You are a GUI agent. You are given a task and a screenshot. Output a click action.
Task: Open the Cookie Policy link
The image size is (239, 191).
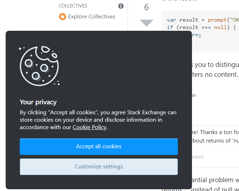pyautogui.click(x=89, y=127)
